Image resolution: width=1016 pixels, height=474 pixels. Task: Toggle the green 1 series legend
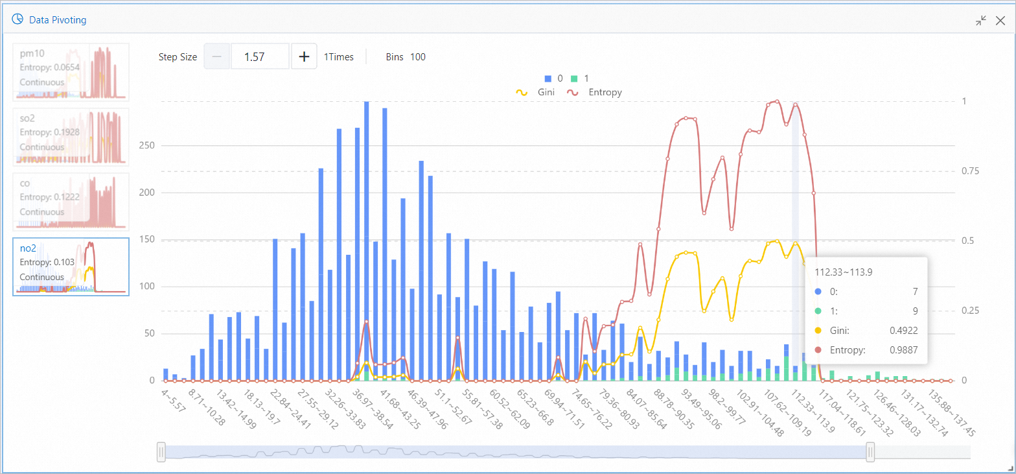click(x=580, y=78)
